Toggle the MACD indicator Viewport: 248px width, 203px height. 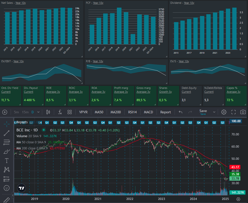click(148, 112)
